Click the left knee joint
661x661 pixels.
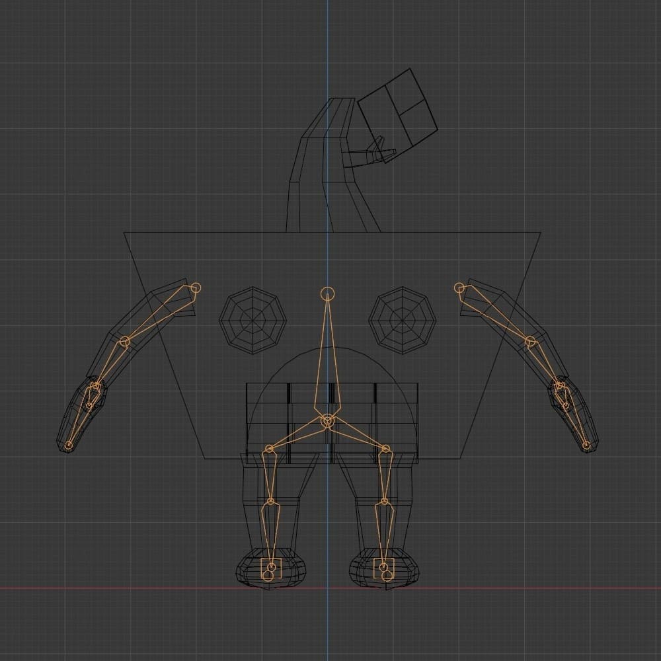coord(270,502)
